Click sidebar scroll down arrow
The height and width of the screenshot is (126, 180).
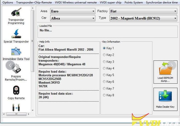33,110
